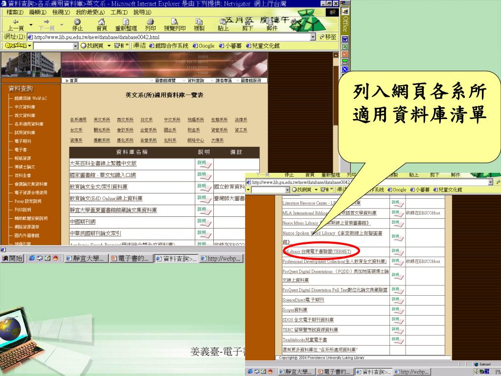Open the Back button history arrow
This screenshot has width=501, height=376.
tap(31, 24)
